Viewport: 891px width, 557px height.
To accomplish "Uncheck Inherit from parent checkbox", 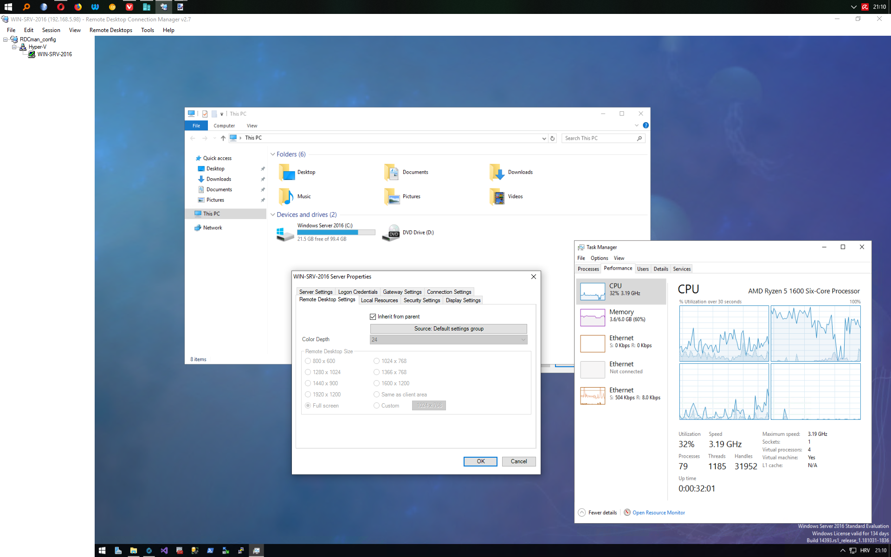I will pyautogui.click(x=373, y=317).
